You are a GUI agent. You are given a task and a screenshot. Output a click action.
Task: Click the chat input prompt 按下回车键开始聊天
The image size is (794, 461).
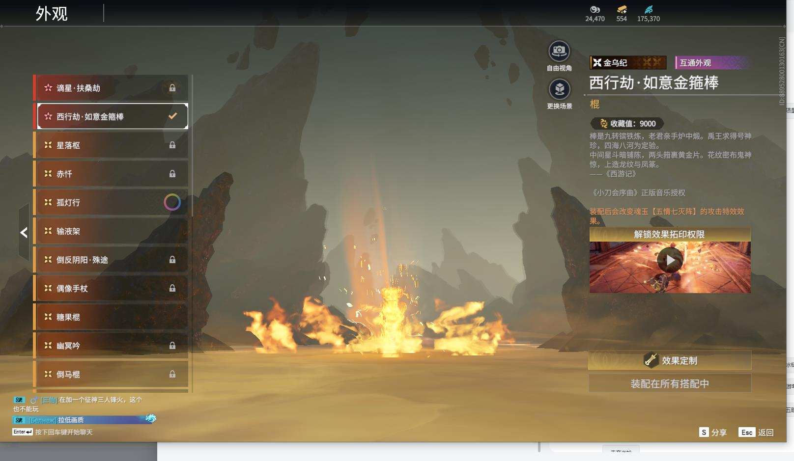pos(64,432)
